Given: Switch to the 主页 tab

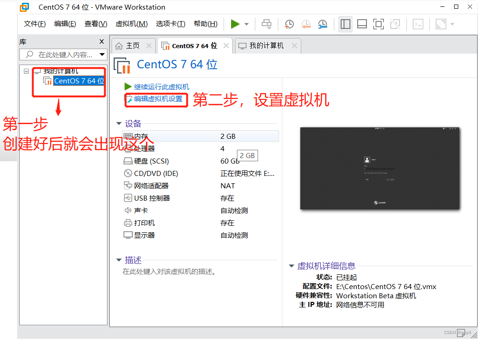Looking at the screenshot, I should (133, 46).
